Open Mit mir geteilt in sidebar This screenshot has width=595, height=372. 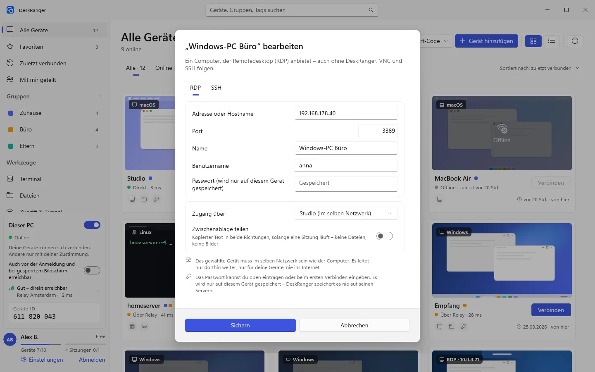[54, 80]
